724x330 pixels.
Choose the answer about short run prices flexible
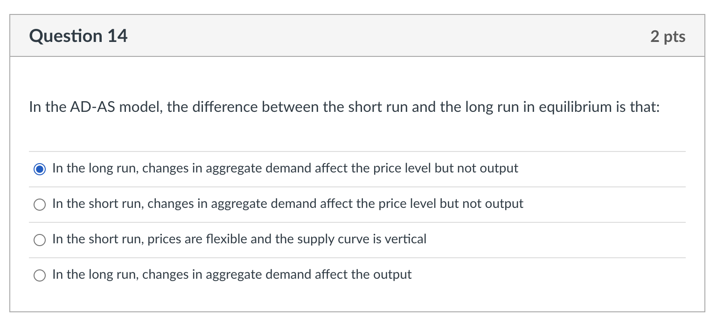40,240
